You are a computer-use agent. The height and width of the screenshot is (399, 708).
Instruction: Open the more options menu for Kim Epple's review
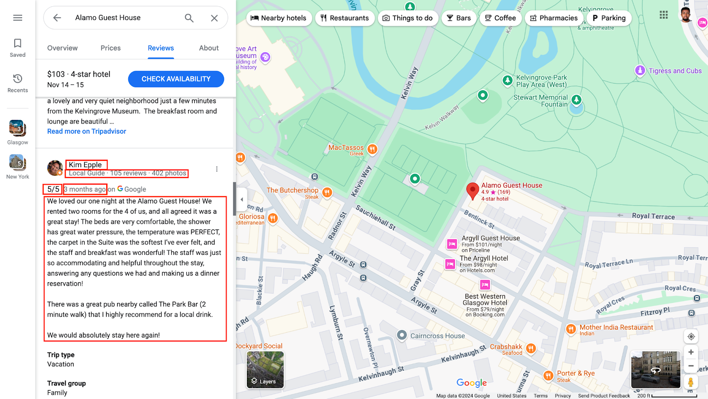pyautogui.click(x=217, y=169)
